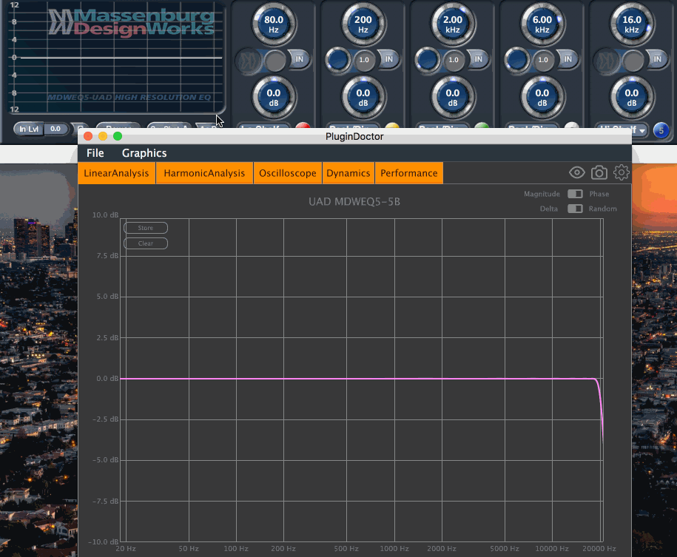677x557 pixels.
Task: Click the yellow band 2 indicator LED
Action: [392, 126]
